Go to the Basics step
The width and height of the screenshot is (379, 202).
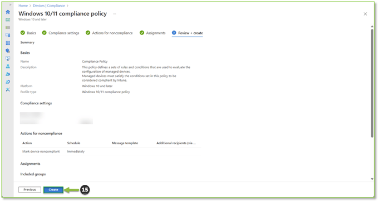(x=28, y=33)
